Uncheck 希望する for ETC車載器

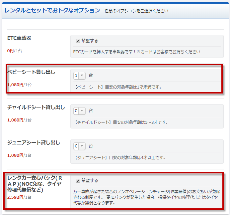pos(78,41)
